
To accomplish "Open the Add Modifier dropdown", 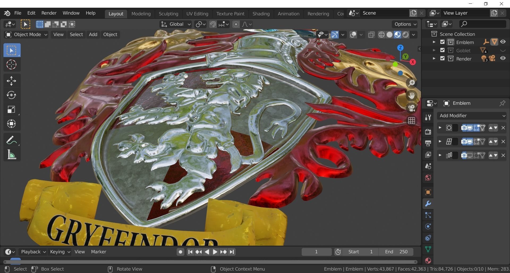I will pyautogui.click(x=472, y=116).
